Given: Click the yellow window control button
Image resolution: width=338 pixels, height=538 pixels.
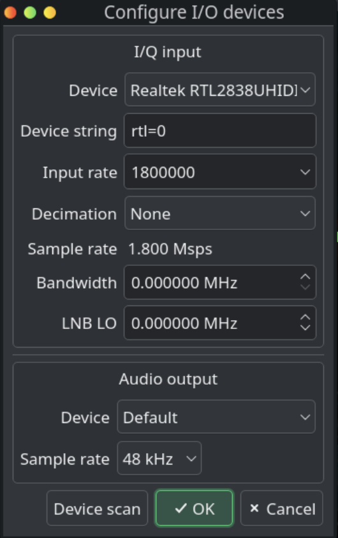Looking at the screenshot, I should pyautogui.click(x=50, y=13).
